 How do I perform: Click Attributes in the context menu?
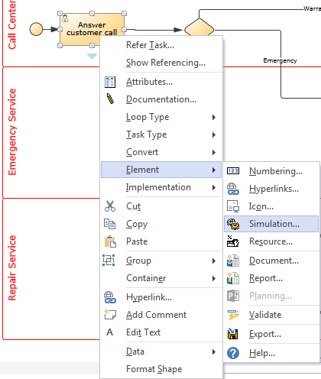(161, 82)
